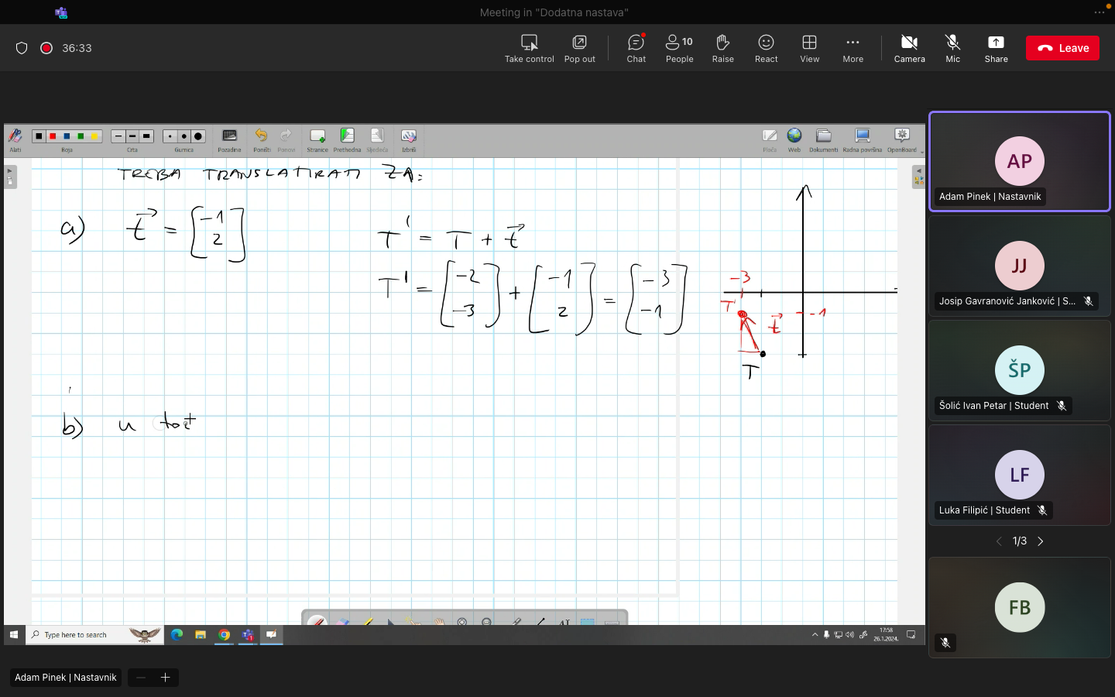This screenshot has width=1115, height=697.
Task: Show Radna površina desktop
Action: tap(863, 140)
